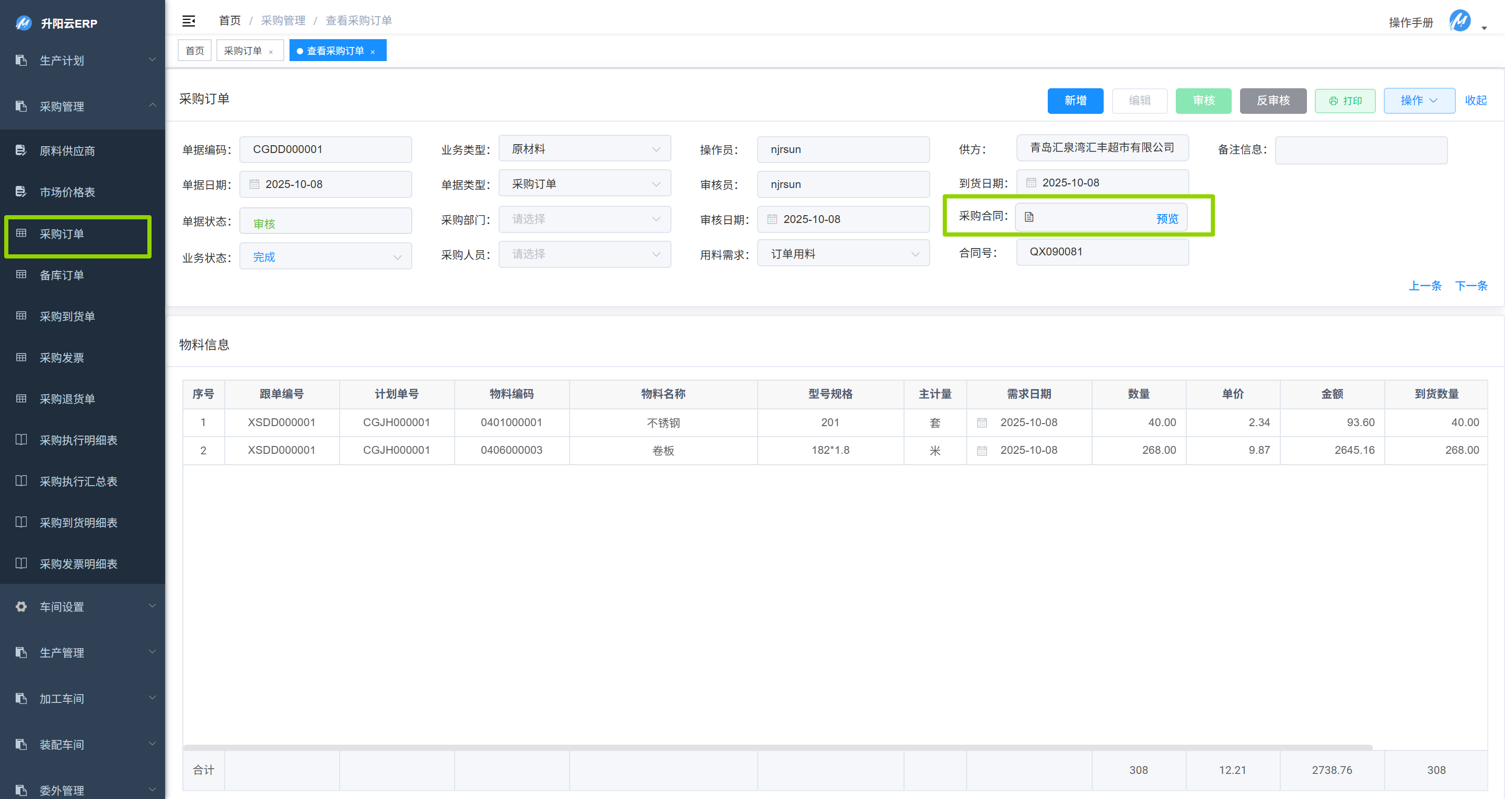Image resolution: width=1505 pixels, height=799 pixels.
Task: Click the calendar icon in 单据日期 field
Action: [x=254, y=184]
